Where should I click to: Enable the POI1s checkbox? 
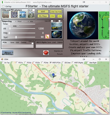pyautogui.click(x=17, y=63)
